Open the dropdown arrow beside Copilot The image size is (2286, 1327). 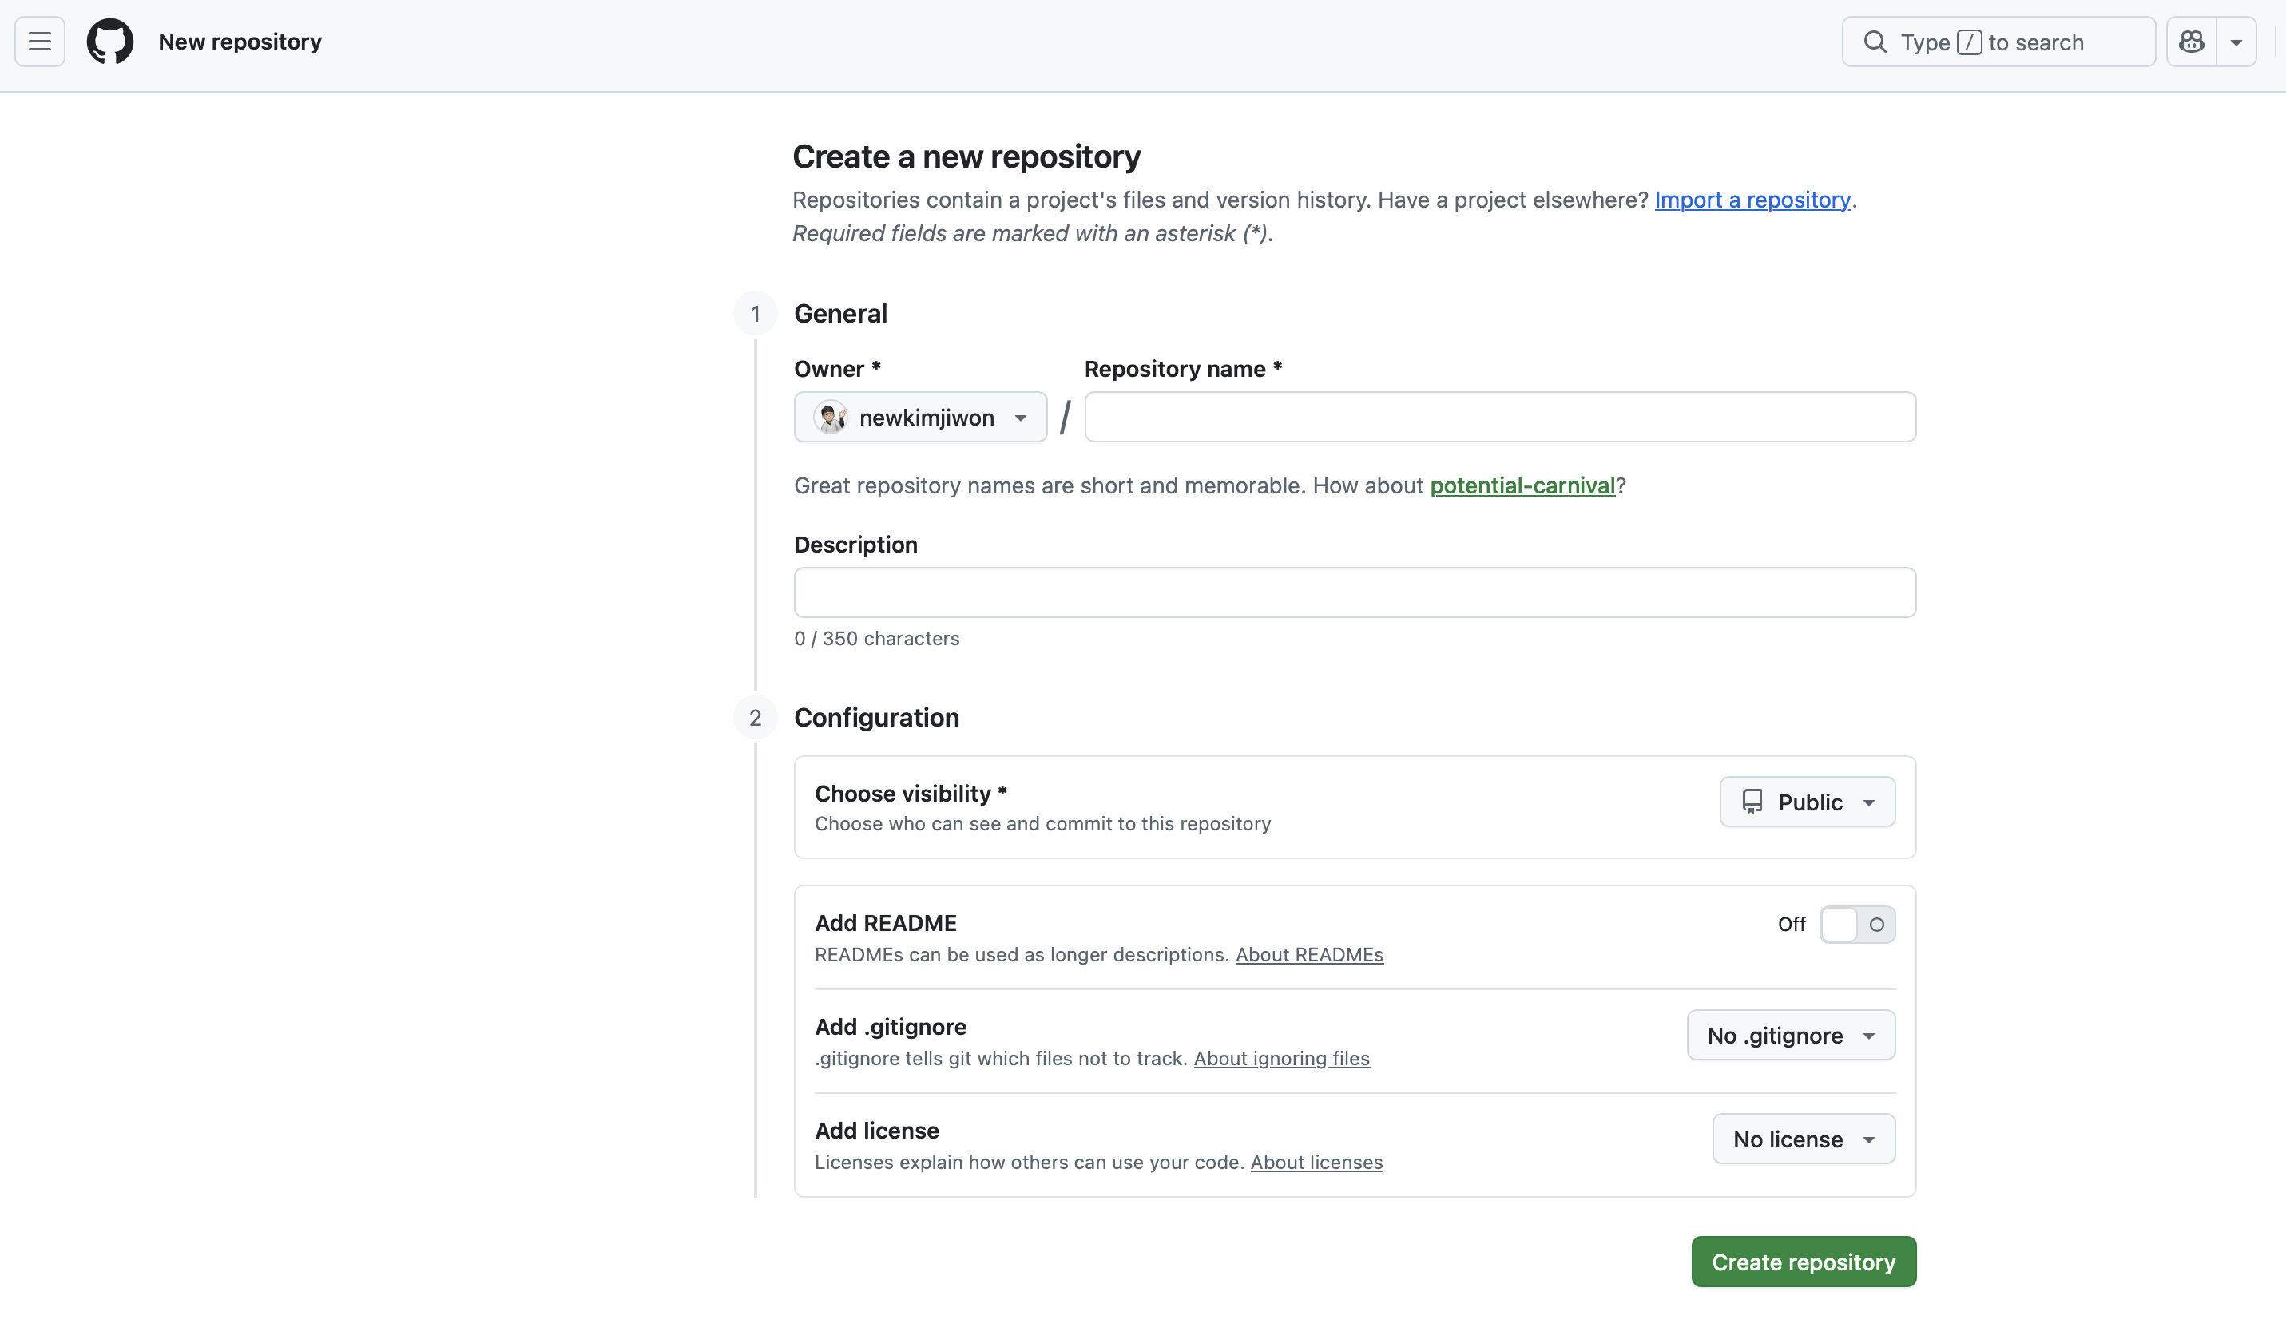pos(2236,42)
